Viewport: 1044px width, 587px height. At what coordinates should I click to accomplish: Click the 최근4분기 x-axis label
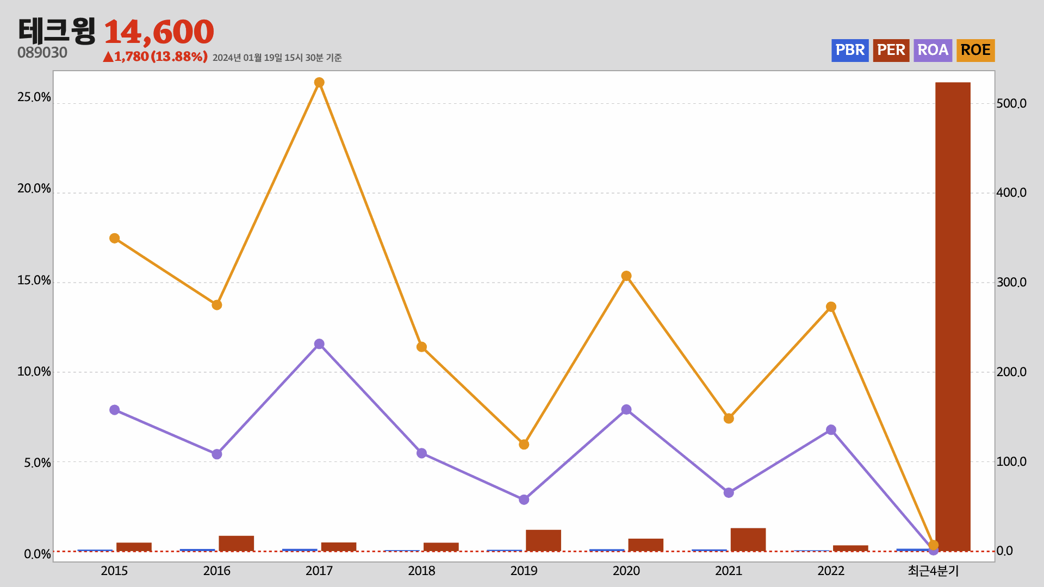(933, 571)
